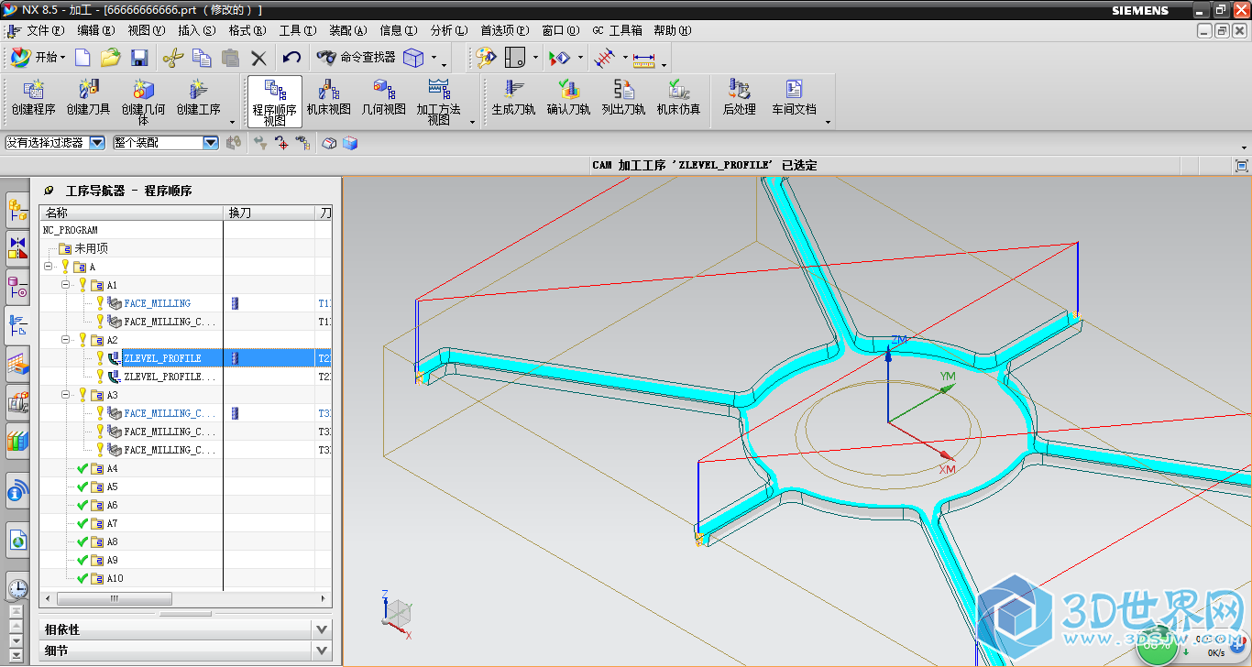Select the 未用项 unused items folder
Image resolution: width=1252 pixels, height=667 pixels.
(x=91, y=248)
